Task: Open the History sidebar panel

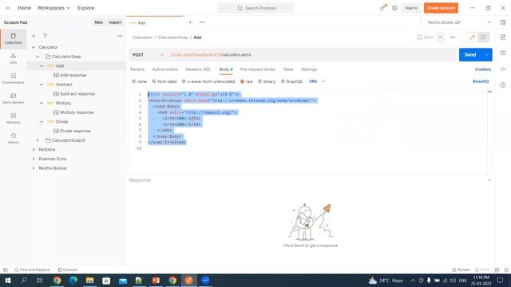Action: pos(13,138)
